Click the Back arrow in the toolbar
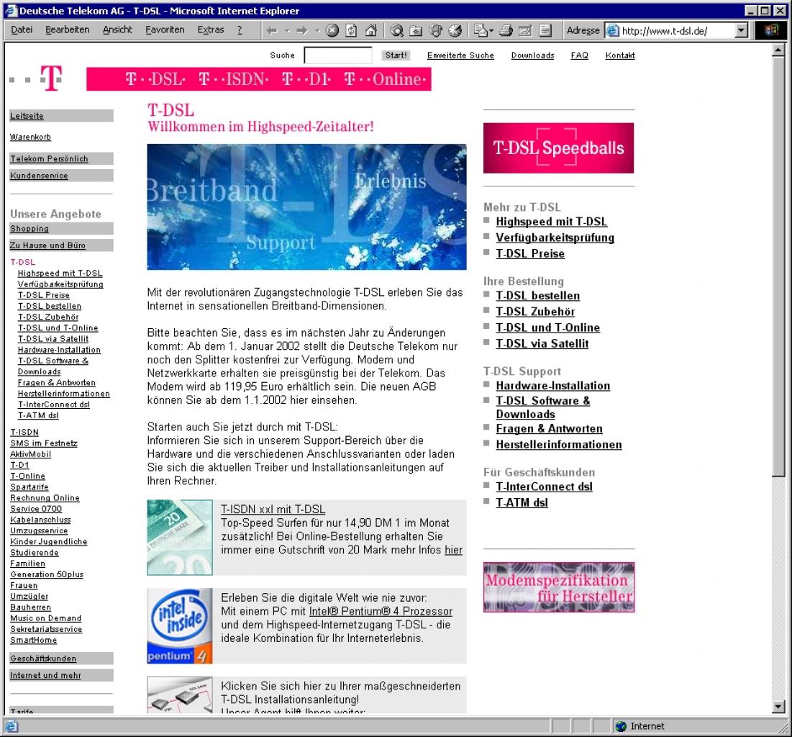Screen dimensions: 792x737 (x=272, y=31)
